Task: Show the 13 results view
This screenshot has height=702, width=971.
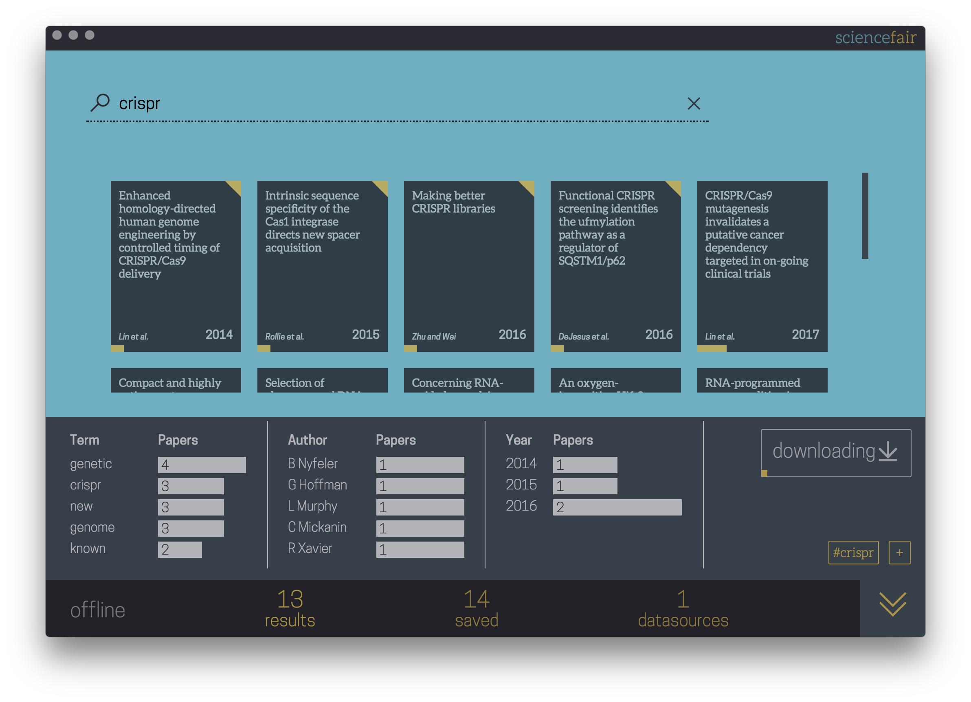Action: [x=290, y=608]
